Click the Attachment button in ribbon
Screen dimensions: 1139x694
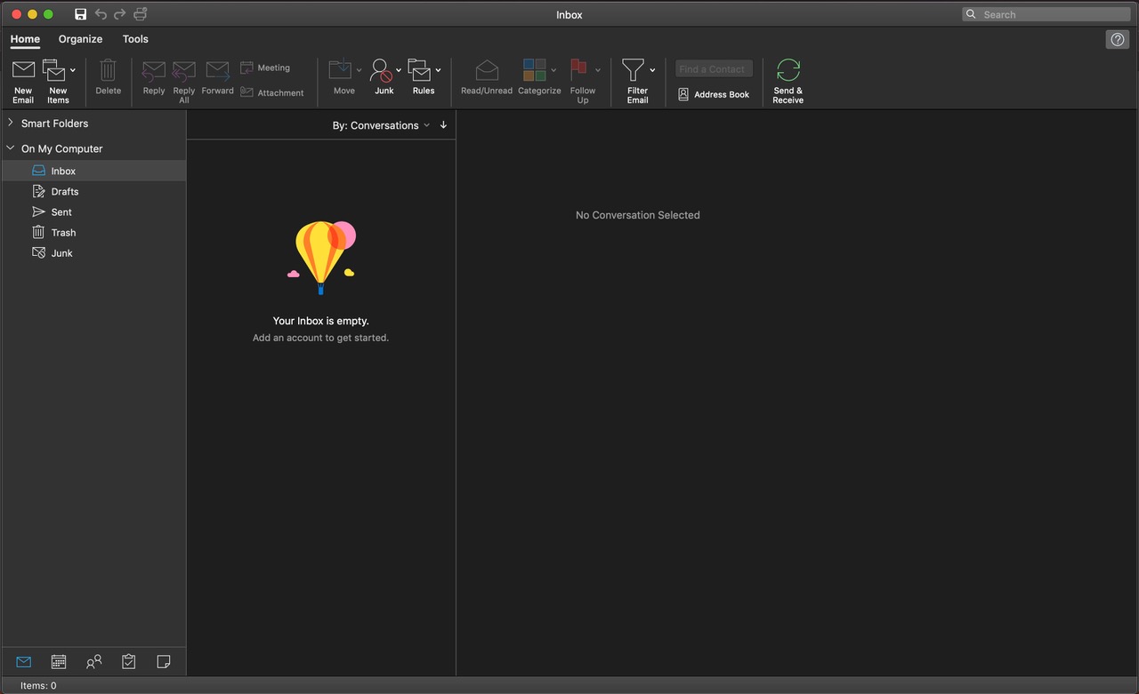[x=272, y=92]
